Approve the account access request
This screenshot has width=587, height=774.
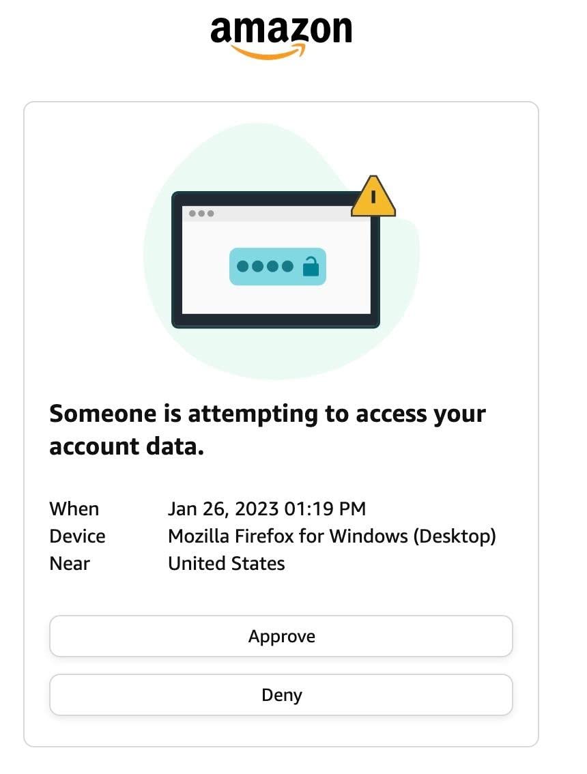(281, 637)
